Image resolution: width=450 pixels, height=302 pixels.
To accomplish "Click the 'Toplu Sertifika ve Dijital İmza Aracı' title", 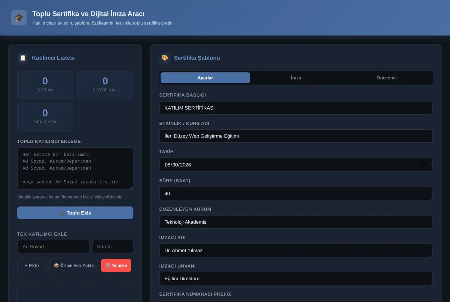I will (x=88, y=14).
